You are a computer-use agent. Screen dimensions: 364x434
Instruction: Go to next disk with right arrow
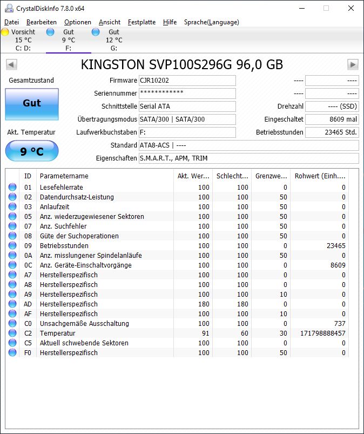(x=353, y=64)
